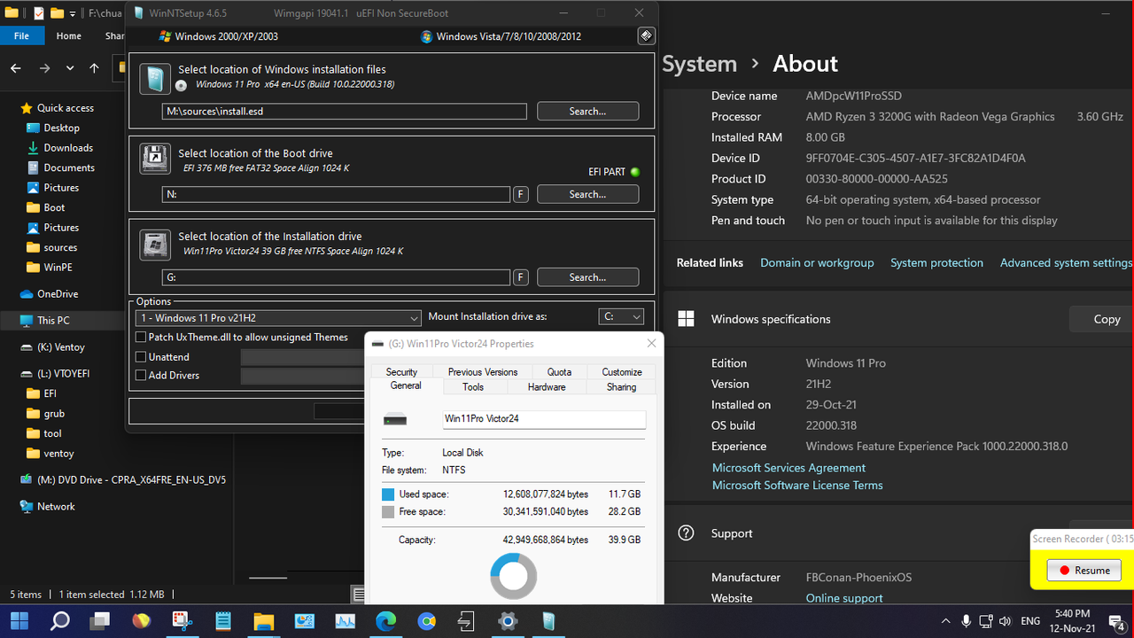Open System protection link

coord(936,263)
